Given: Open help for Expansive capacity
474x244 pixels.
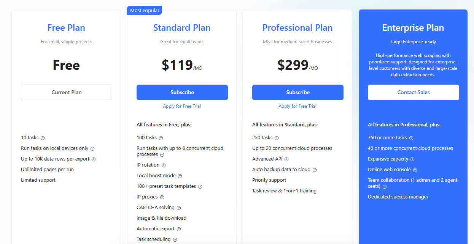Looking at the screenshot, I should pos(412,159).
